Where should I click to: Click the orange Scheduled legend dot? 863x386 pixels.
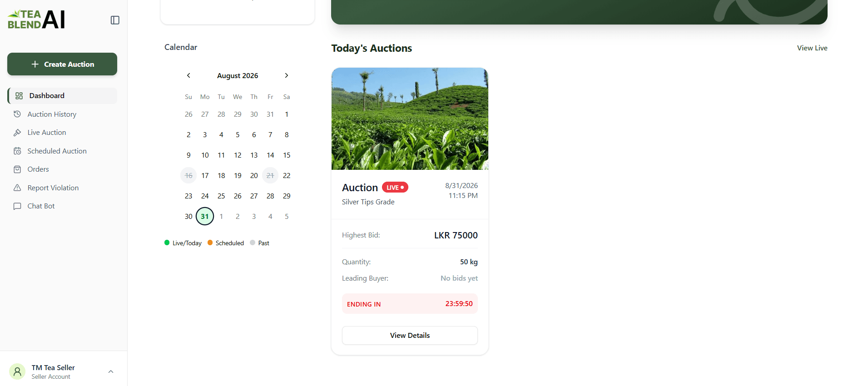click(x=210, y=242)
